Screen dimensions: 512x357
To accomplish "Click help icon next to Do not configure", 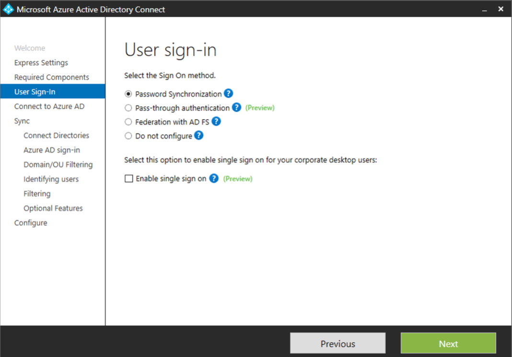I will (198, 135).
